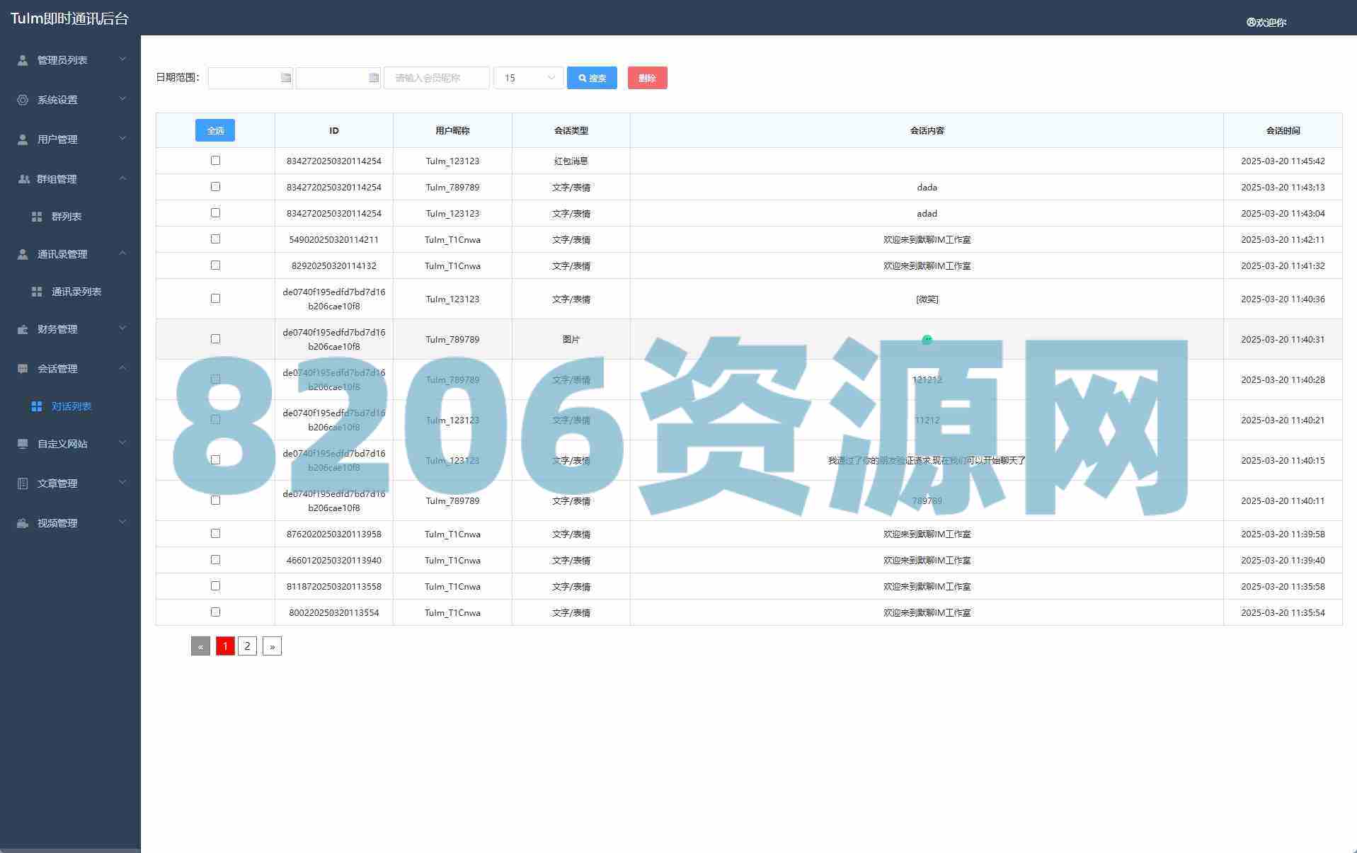Click the 全选 select-all button
1357x853 pixels.
tap(215, 130)
